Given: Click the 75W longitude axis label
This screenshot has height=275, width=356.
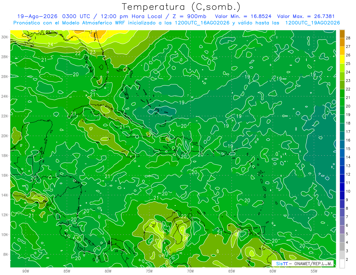Looking at the screenshot, I should tap(149, 271).
